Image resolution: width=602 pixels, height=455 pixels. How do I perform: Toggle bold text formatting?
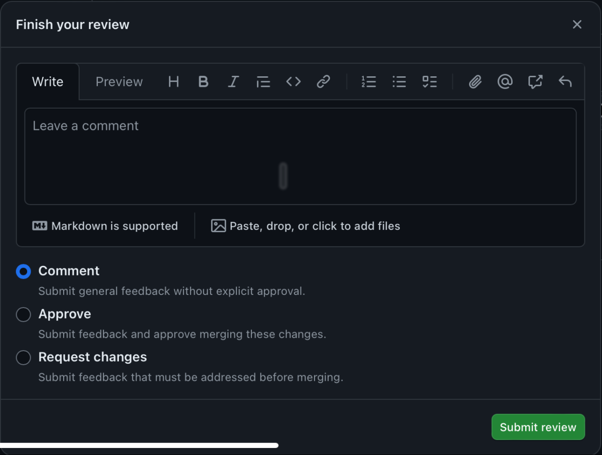tap(203, 82)
